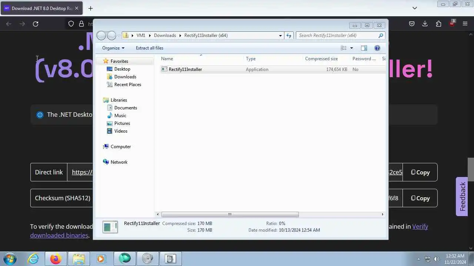Viewport: 474px width, 266px height.
Task: Select Libraries node
Action: click(x=119, y=100)
